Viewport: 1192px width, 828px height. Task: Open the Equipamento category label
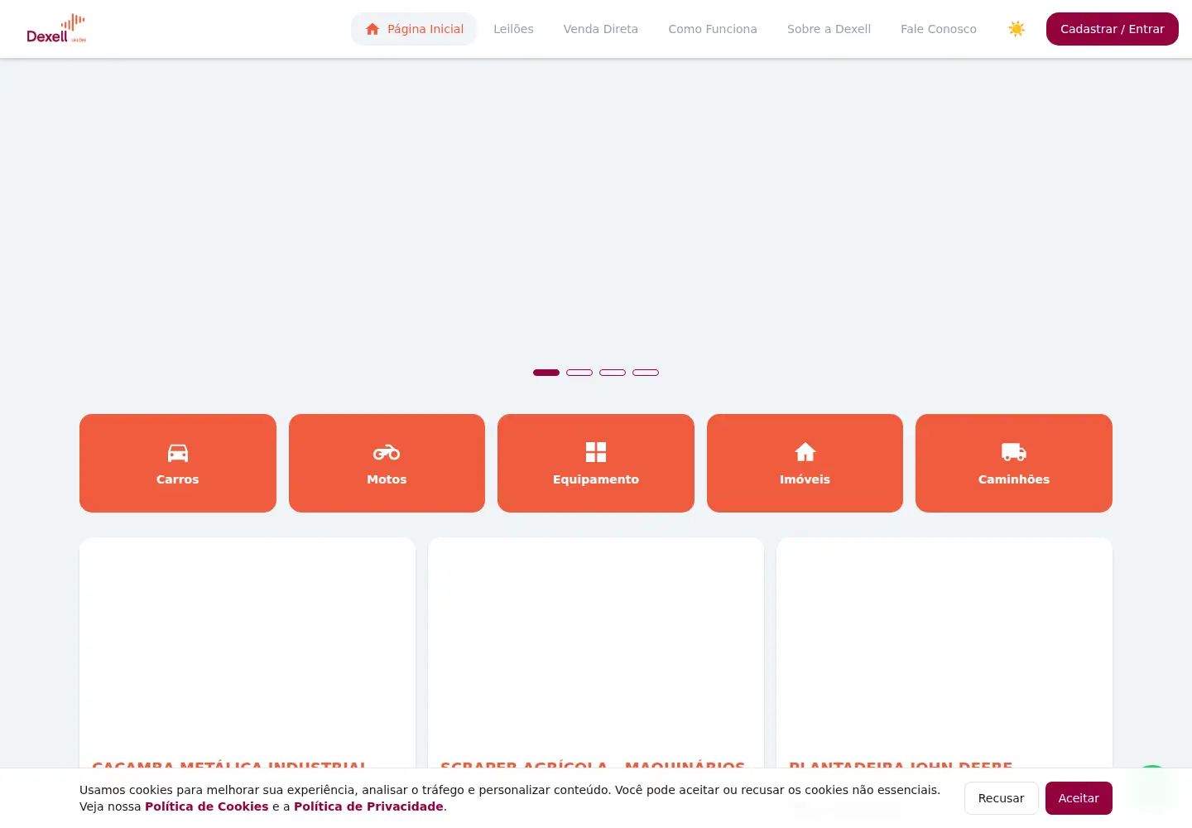click(x=596, y=479)
